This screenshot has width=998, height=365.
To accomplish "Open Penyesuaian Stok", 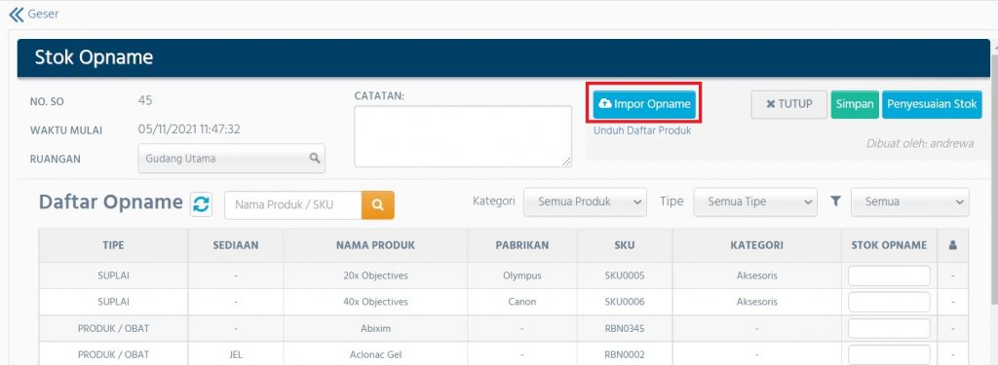I will (x=932, y=104).
